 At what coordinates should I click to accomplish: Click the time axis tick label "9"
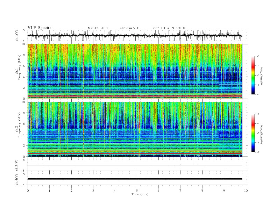(x=224, y=191)
